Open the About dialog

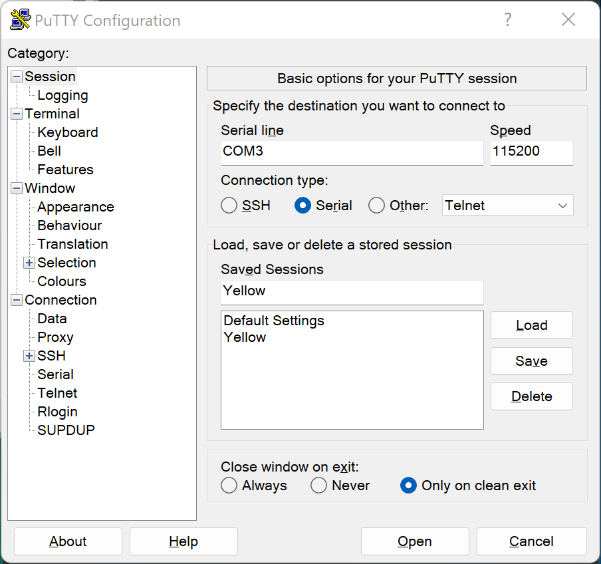pos(67,541)
